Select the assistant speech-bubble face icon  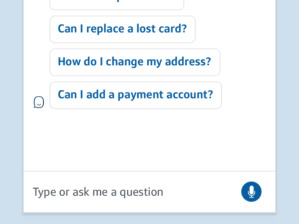[x=38, y=102]
